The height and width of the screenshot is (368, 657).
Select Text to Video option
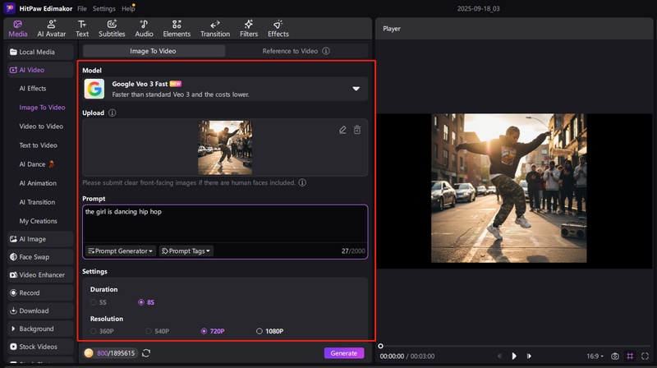(x=38, y=145)
